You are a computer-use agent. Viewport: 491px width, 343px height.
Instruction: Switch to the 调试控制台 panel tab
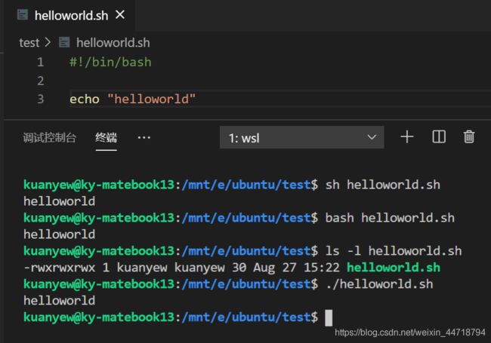pyautogui.click(x=49, y=138)
